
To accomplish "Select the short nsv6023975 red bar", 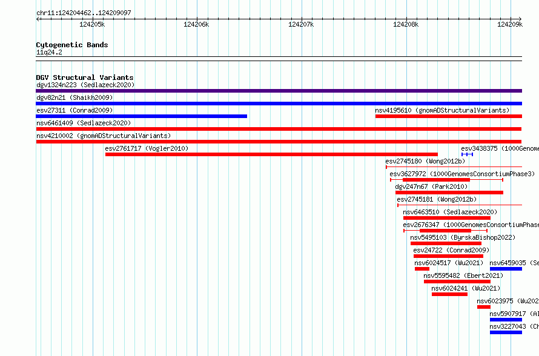I will click(x=484, y=307).
